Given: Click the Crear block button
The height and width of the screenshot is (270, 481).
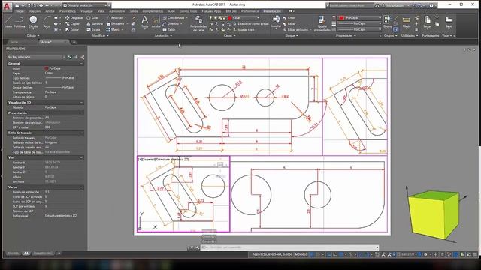Looking at the screenshot, I should (x=289, y=18).
